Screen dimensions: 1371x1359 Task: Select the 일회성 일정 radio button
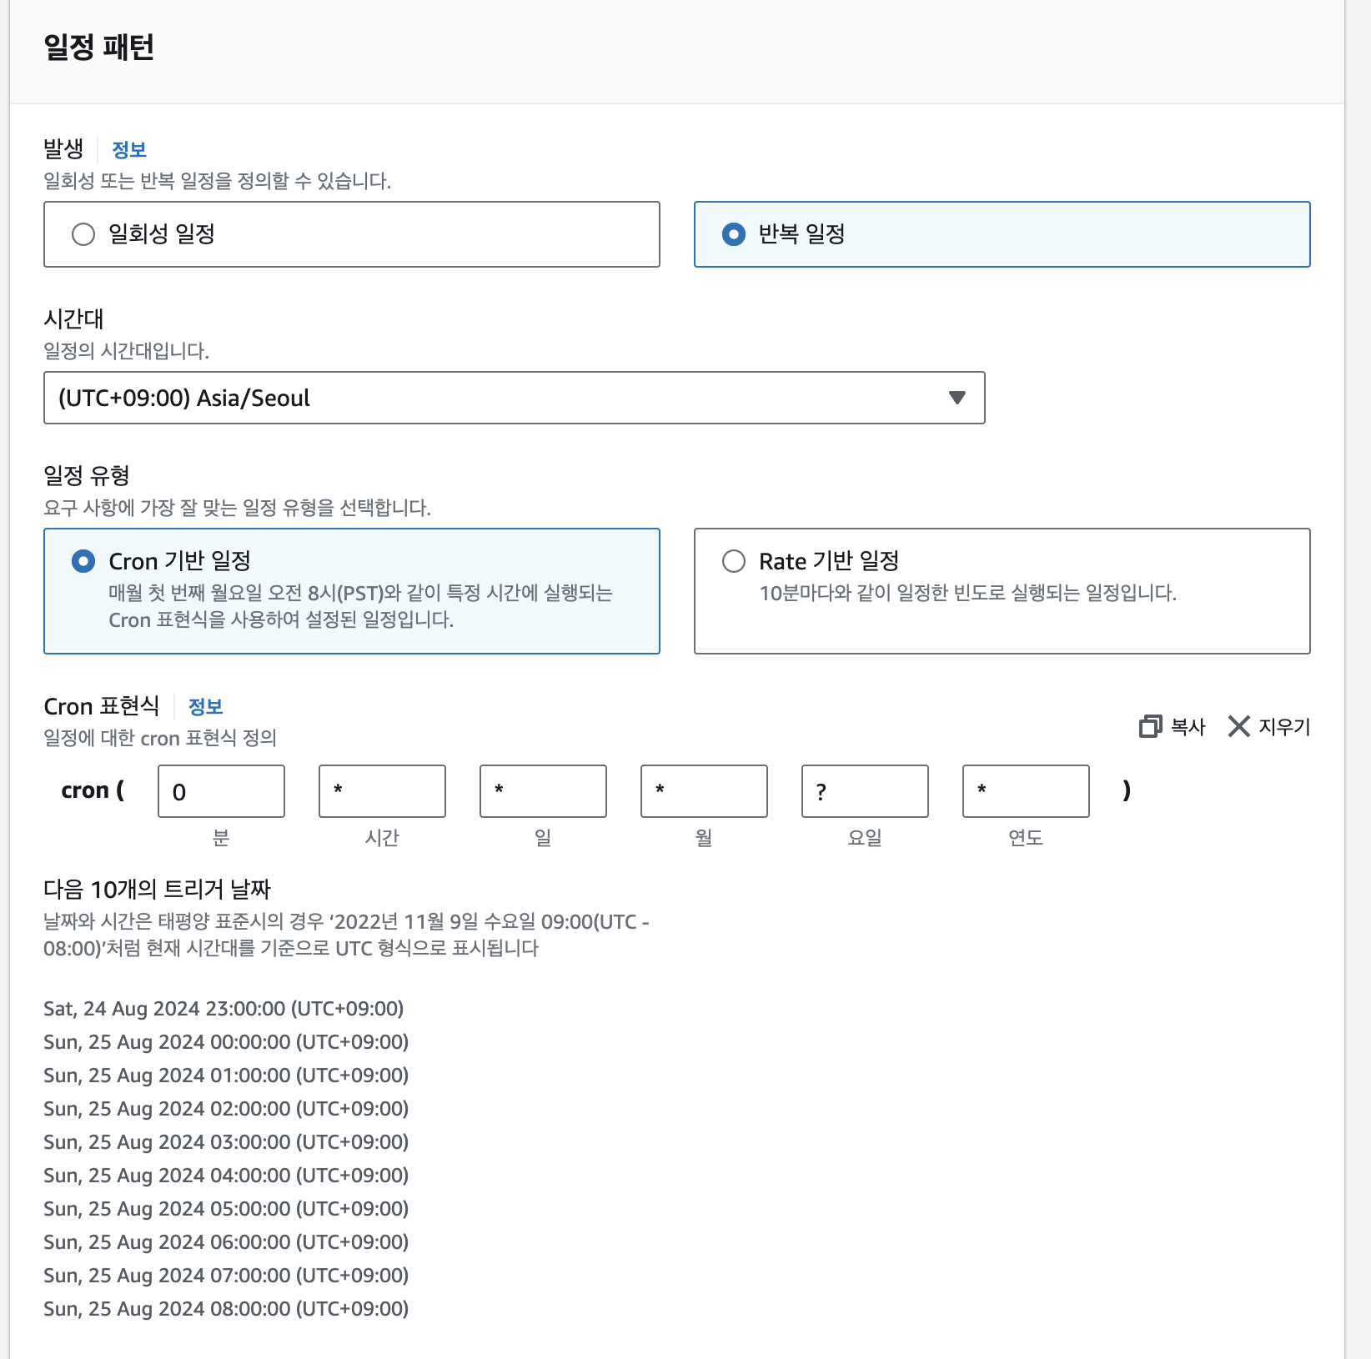[x=83, y=234]
